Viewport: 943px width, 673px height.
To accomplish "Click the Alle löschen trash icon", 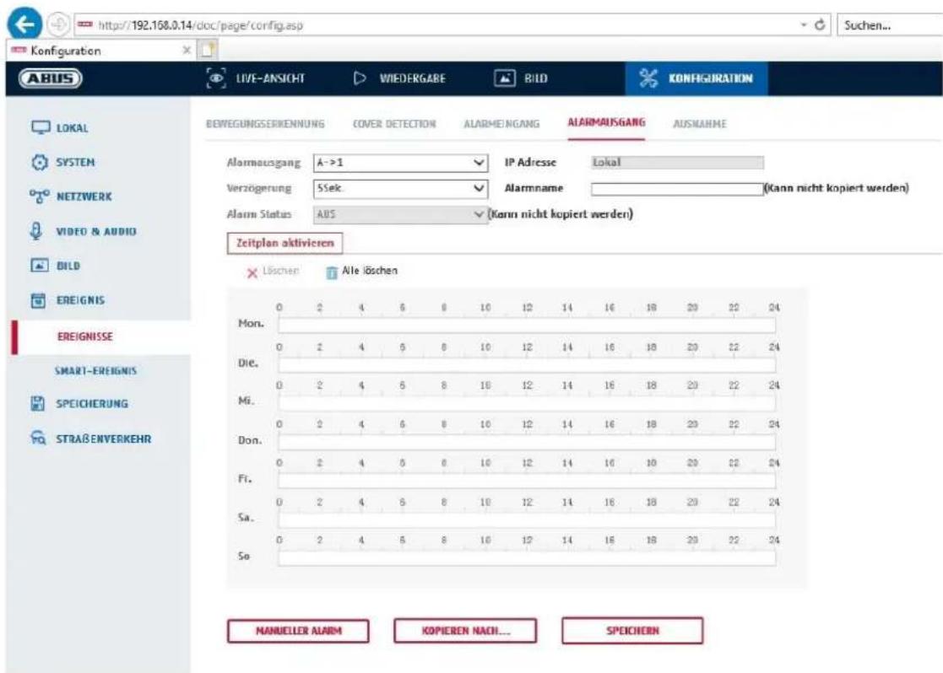I will tap(332, 272).
